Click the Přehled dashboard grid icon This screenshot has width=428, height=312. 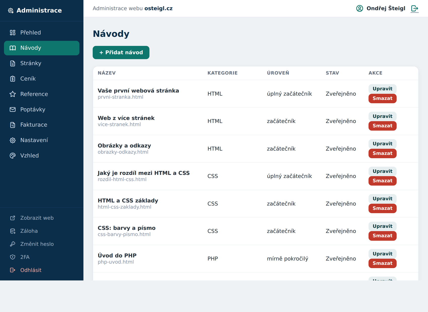point(13,33)
